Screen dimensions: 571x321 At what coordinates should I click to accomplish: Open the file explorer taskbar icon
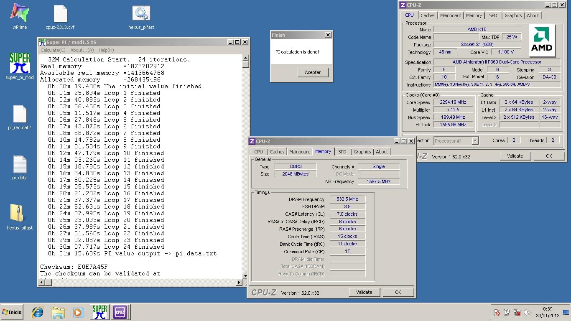coord(58,312)
